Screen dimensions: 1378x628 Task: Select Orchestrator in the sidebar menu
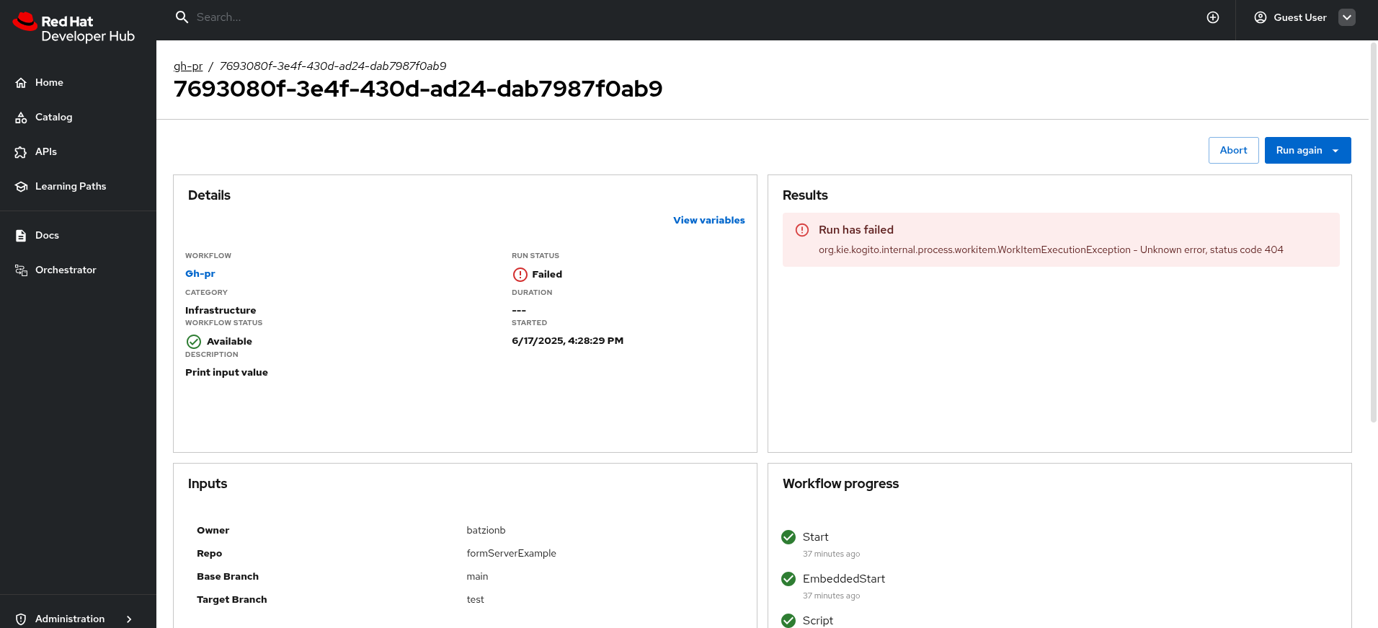point(66,270)
